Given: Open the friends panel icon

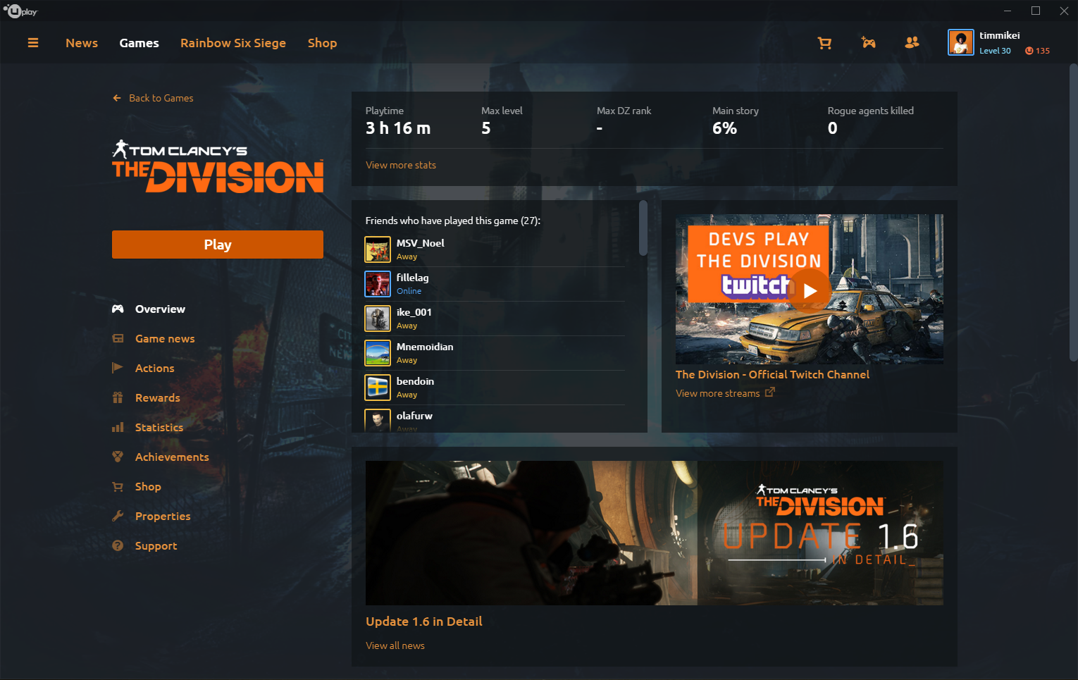Looking at the screenshot, I should pos(912,42).
